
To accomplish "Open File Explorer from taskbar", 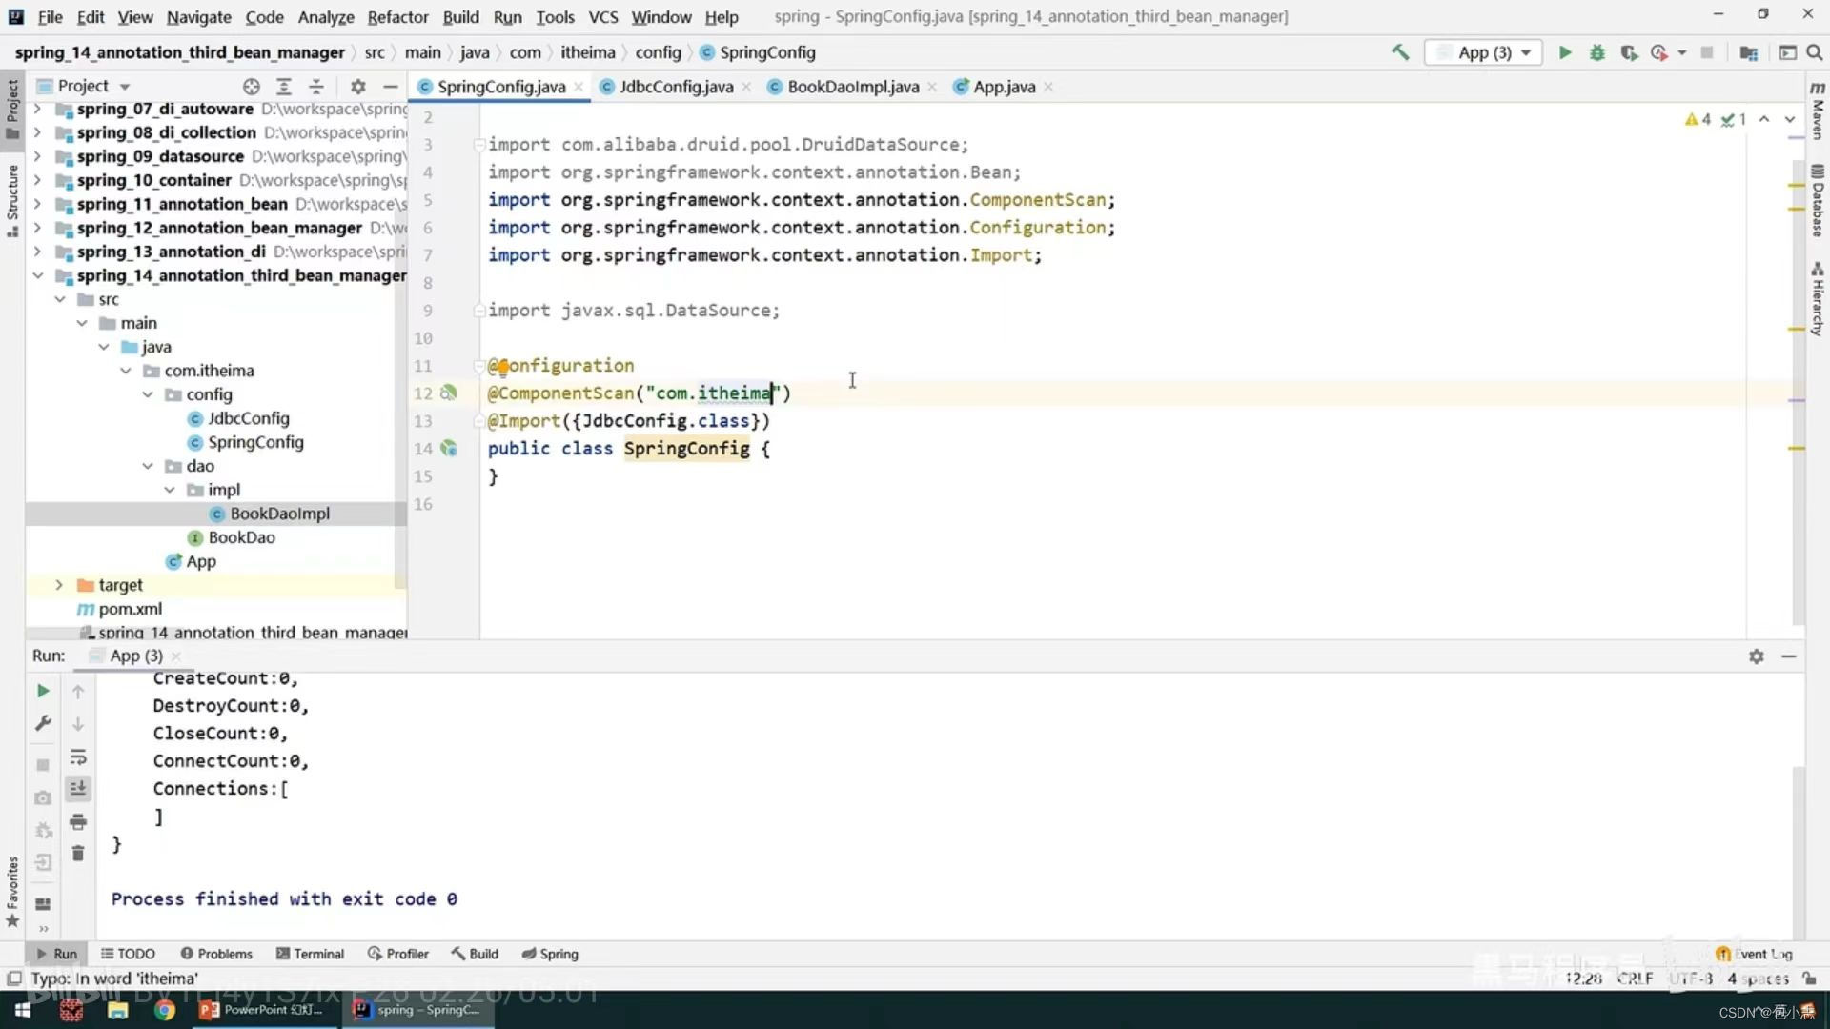I will point(117,1010).
